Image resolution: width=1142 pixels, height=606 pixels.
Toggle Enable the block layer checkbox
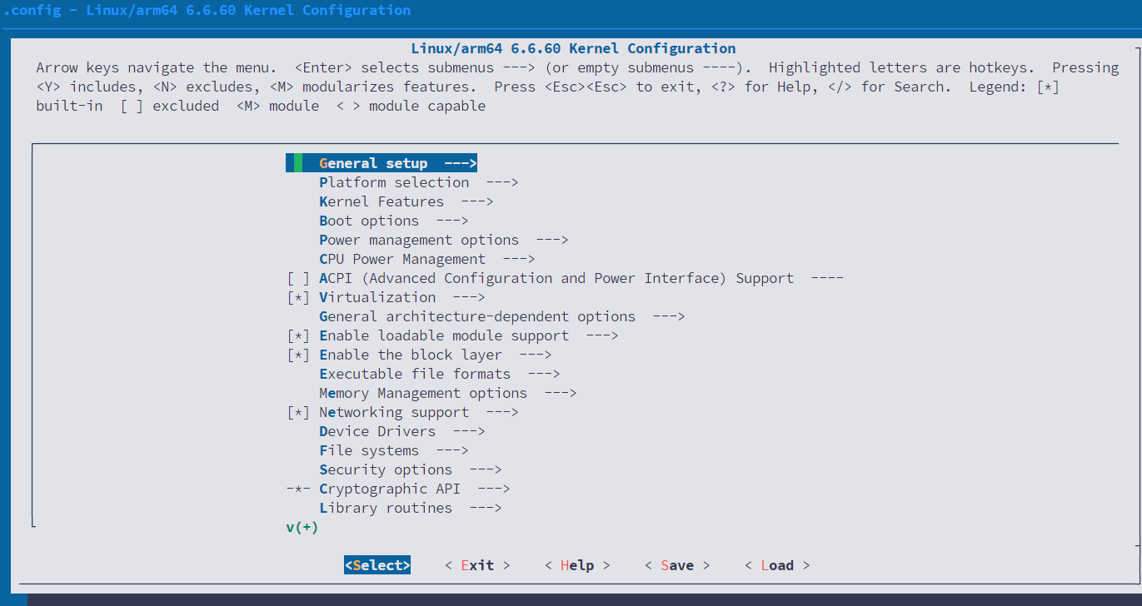pyautogui.click(x=297, y=355)
